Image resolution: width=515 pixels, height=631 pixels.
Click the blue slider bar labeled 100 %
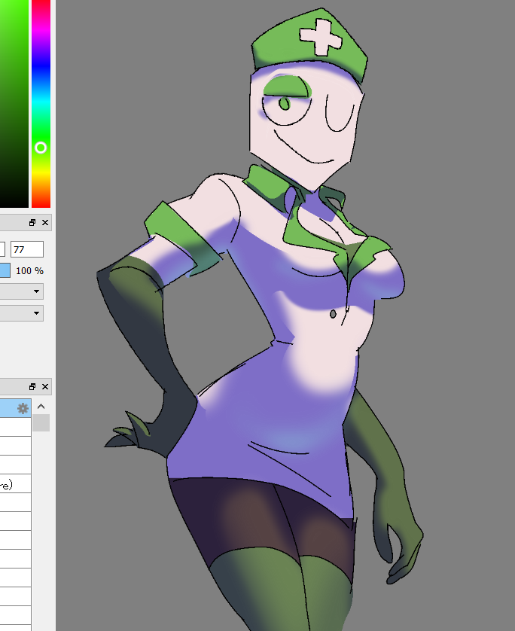[5, 270]
